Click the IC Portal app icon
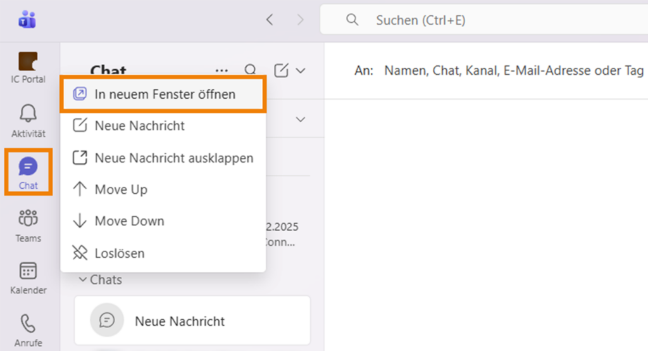 click(28, 61)
